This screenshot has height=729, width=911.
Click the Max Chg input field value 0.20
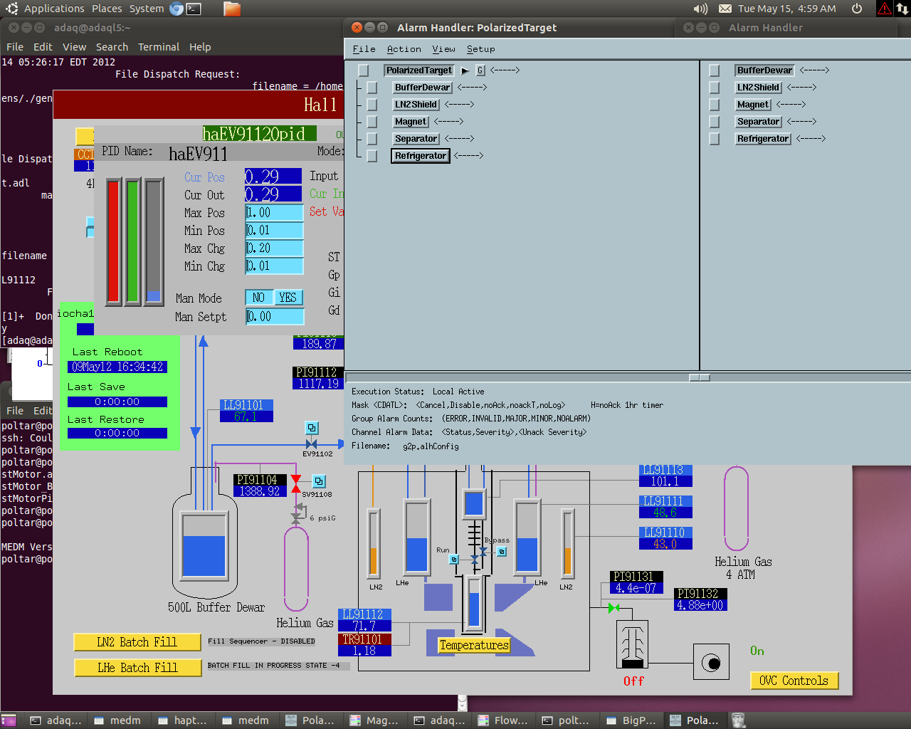point(275,248)
